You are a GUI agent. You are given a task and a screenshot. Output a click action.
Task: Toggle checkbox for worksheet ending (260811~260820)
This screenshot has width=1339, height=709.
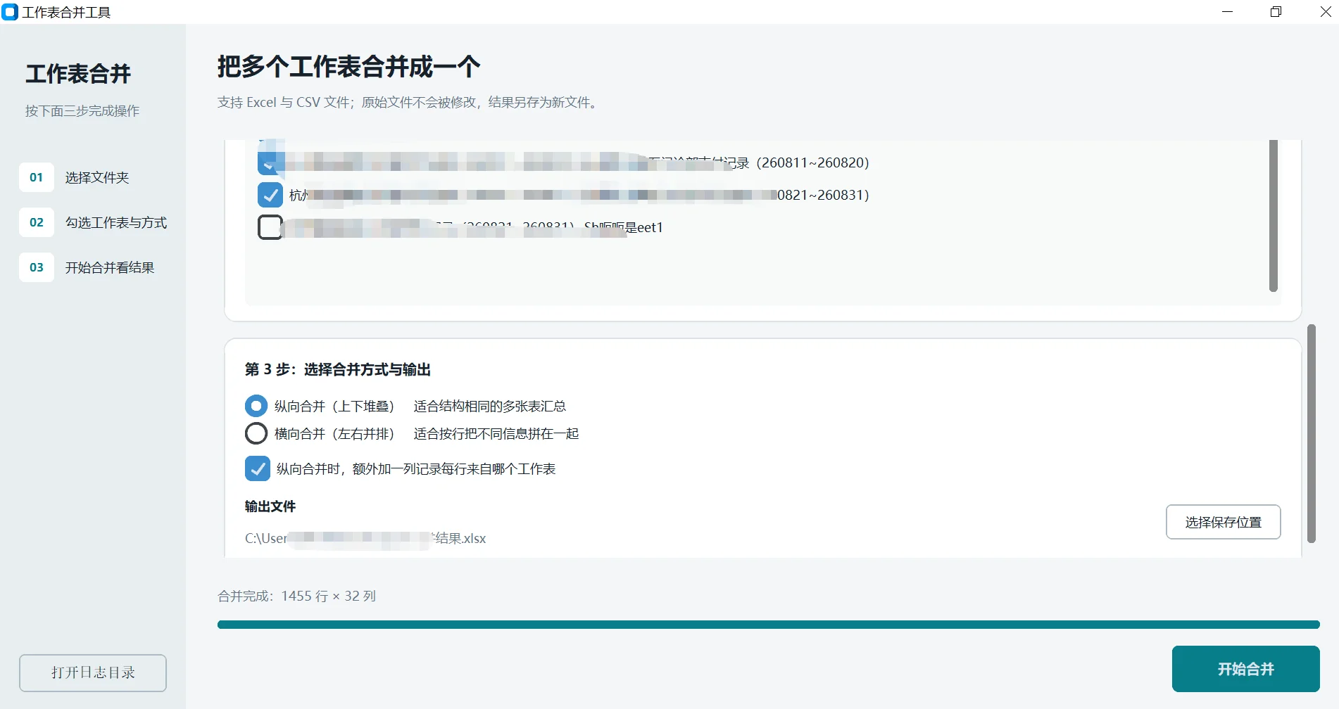(x=270, y=162)
